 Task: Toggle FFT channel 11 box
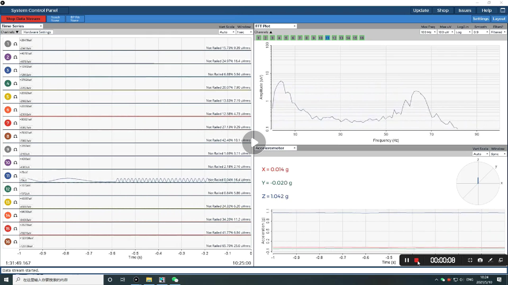point(327,38)
